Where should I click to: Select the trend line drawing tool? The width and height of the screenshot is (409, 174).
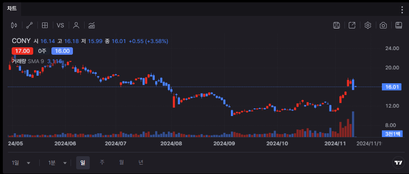coord(29,25)
